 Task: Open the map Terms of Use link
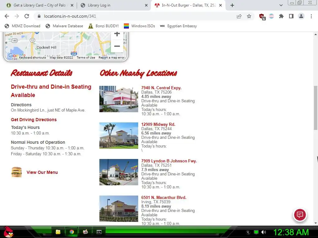tap(86, 57)
